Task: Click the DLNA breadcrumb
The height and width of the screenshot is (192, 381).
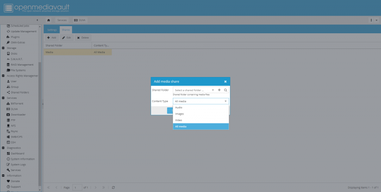Action: [80, 20]
